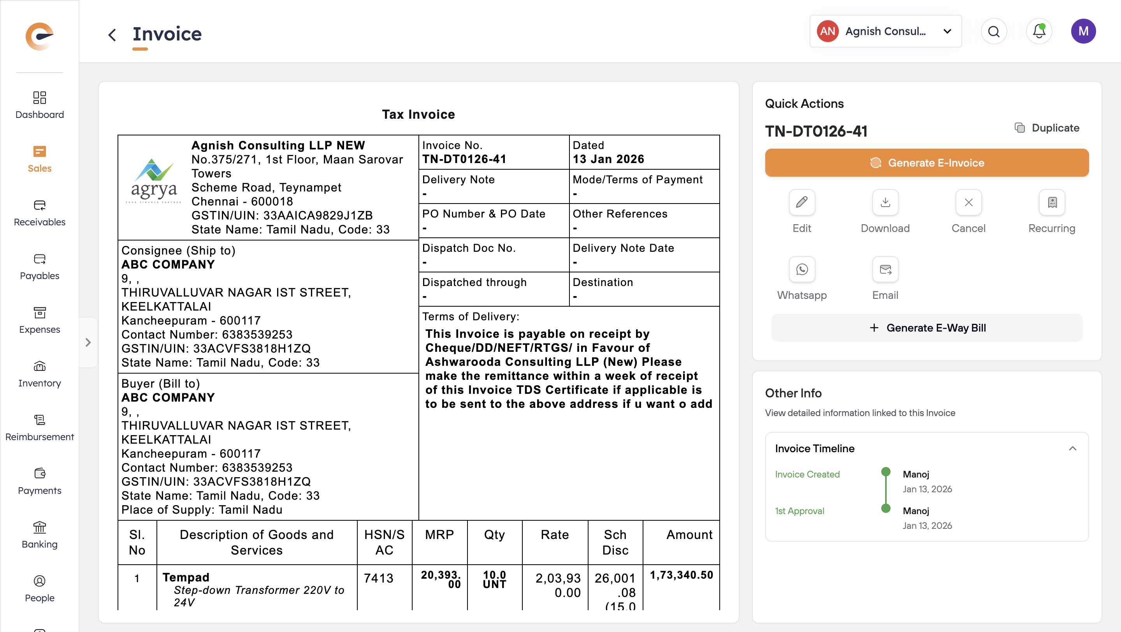1121x632 pixels.
Task: Click the search magnifier icon
Action: tap(993, 31)
